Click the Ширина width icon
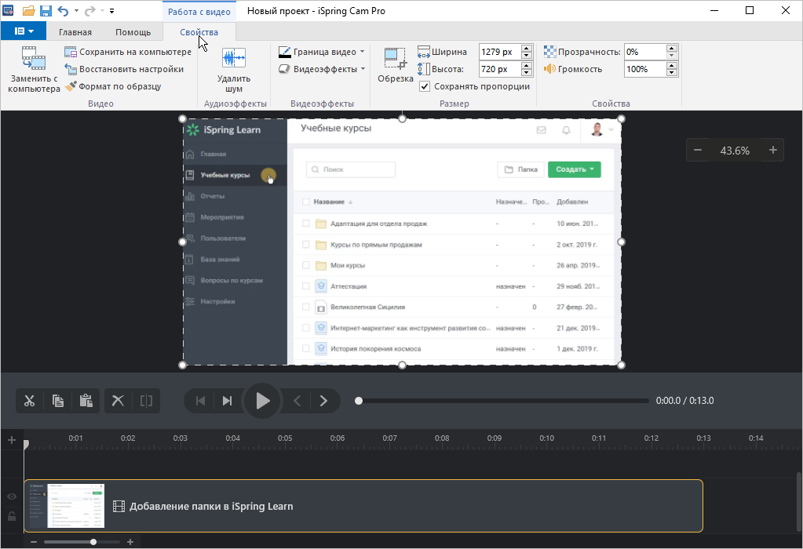Viewport: 803px width, 549px height. tap(424, 51)
